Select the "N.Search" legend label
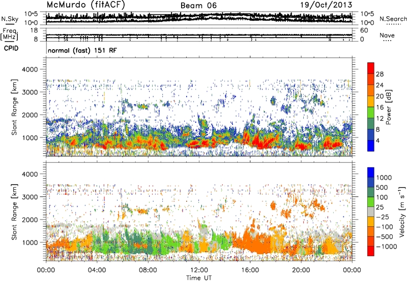Image resolution: width=407 pixels, height=281 pixels. pos(393,19)
